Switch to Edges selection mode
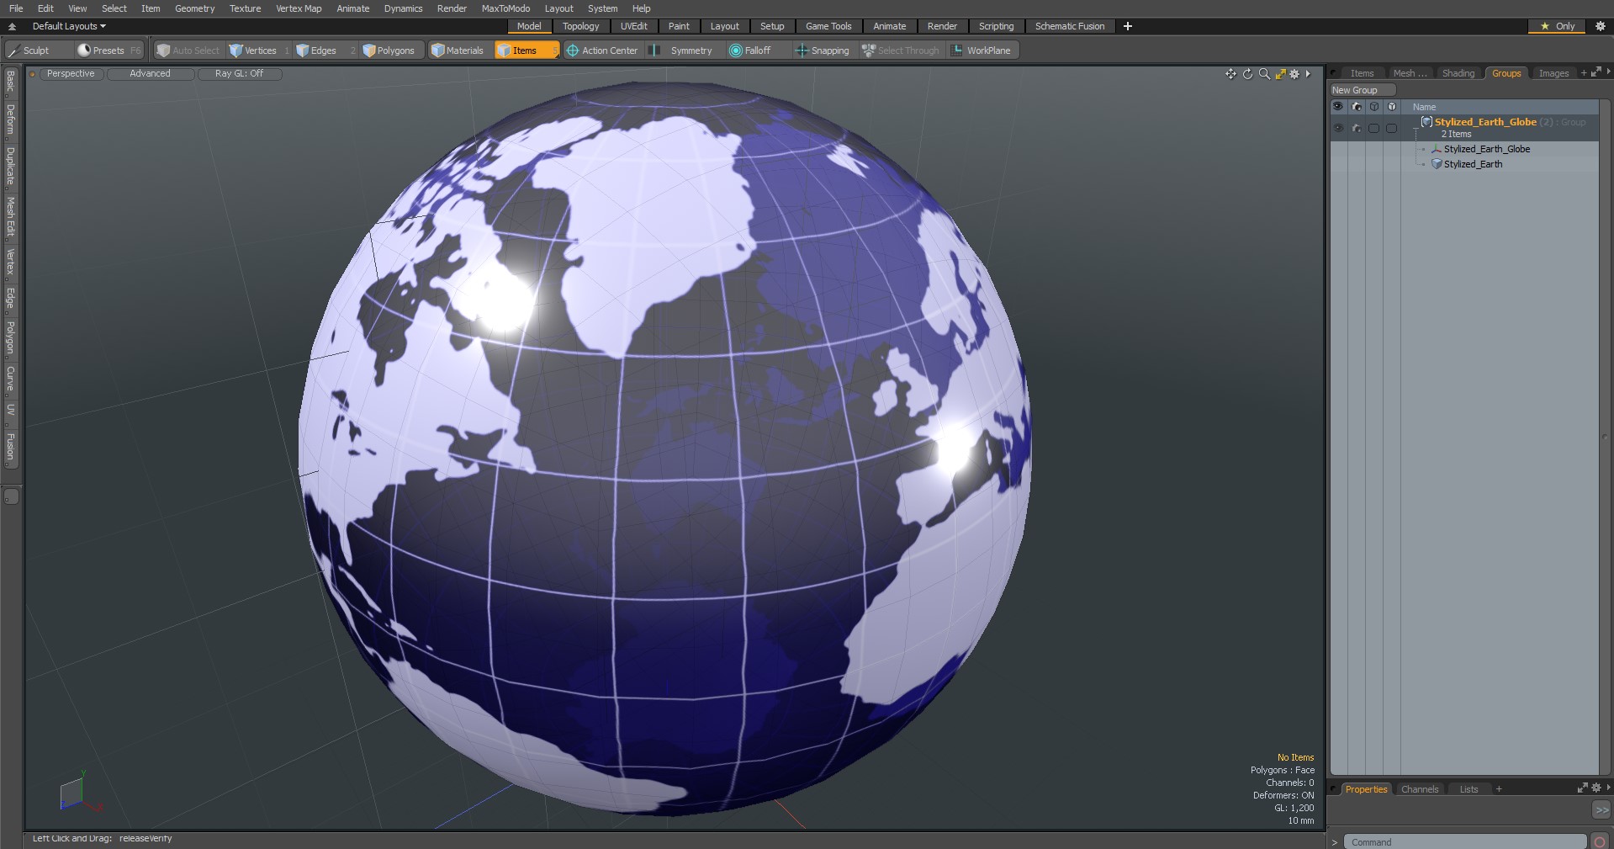 pyautogui.click(x=324, y=50)
